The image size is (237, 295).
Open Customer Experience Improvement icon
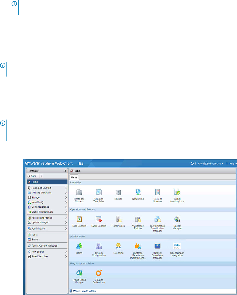click(x=138, y=246)
